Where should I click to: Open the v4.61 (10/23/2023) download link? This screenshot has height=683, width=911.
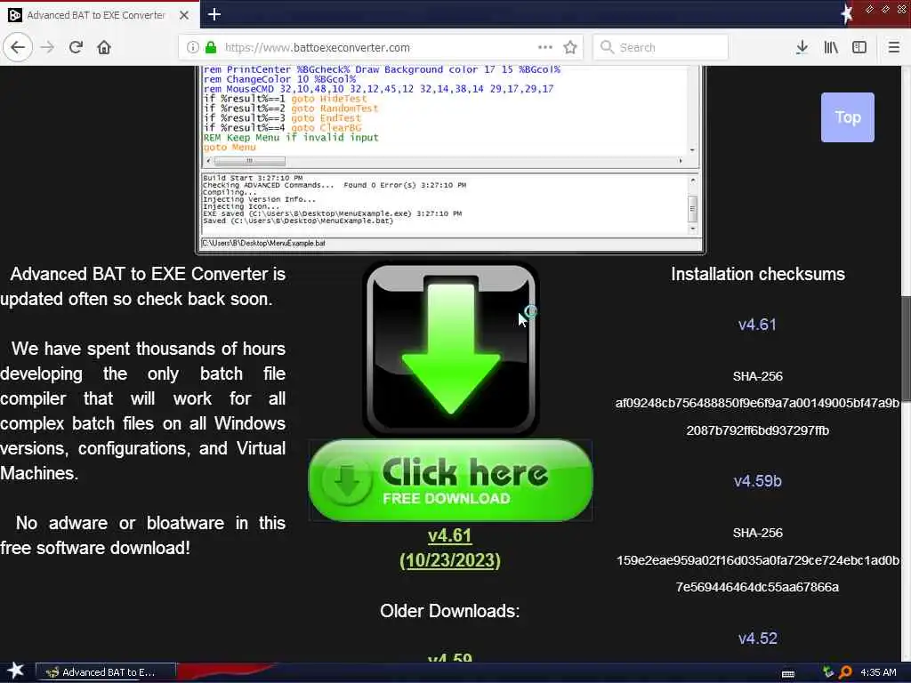click(x=449, y=548)
